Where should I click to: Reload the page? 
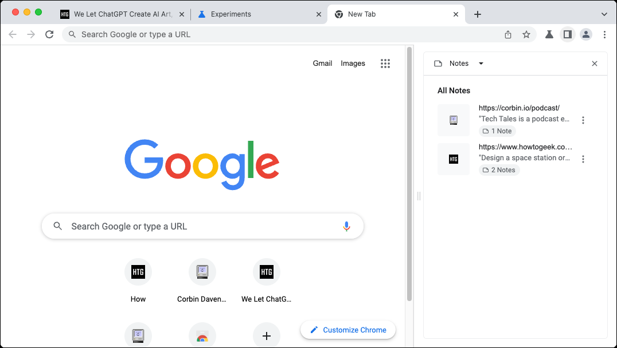(49, 34)
